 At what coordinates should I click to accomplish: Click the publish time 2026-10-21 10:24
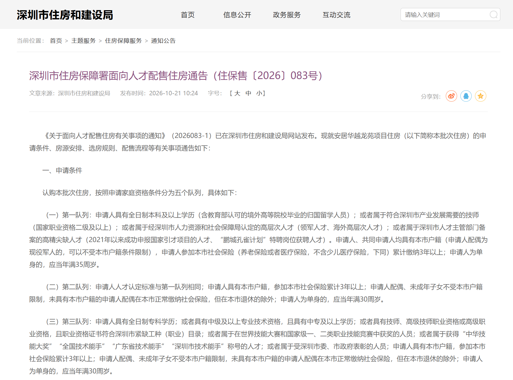(x=174, y=93)
